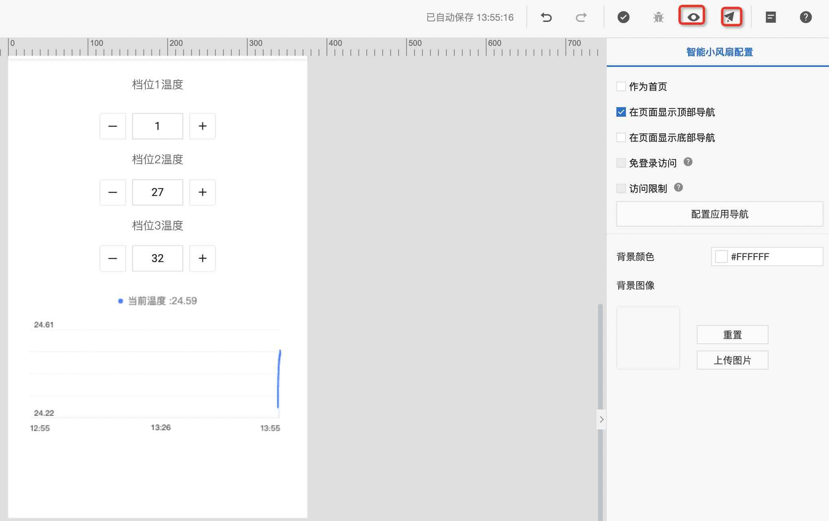829x521 pixels.
Task: Click the redo arrow icon
Action: [x=581, y=17]
